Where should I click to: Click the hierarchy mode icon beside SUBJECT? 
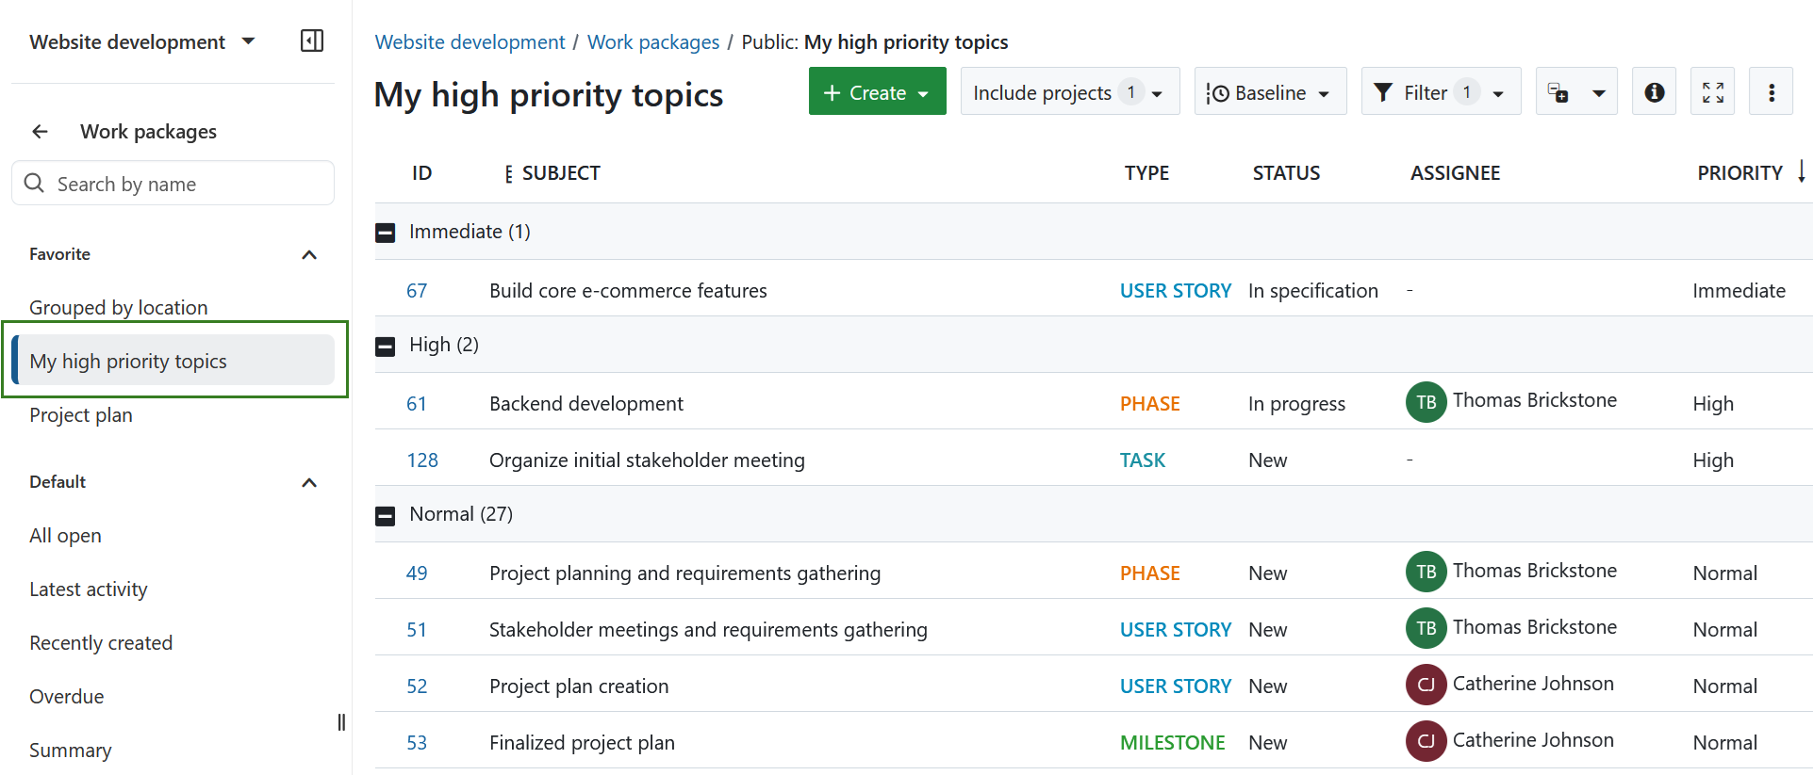[x=508, y=173]
